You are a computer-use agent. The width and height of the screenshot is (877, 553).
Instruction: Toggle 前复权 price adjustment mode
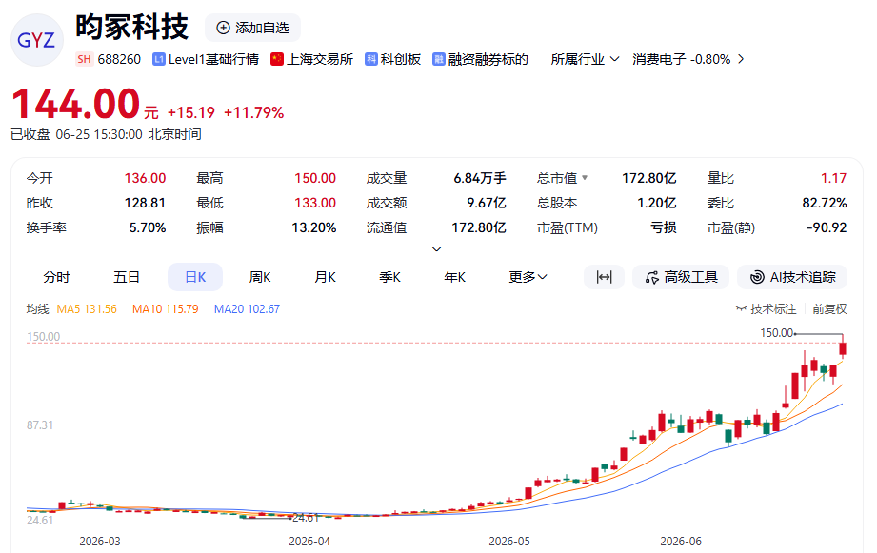(829, 308)
